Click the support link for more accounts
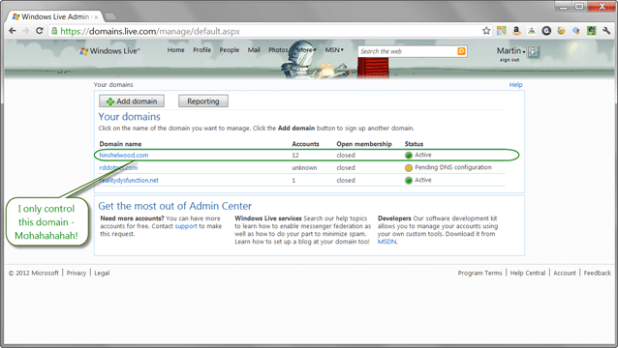 coord(186,226)
